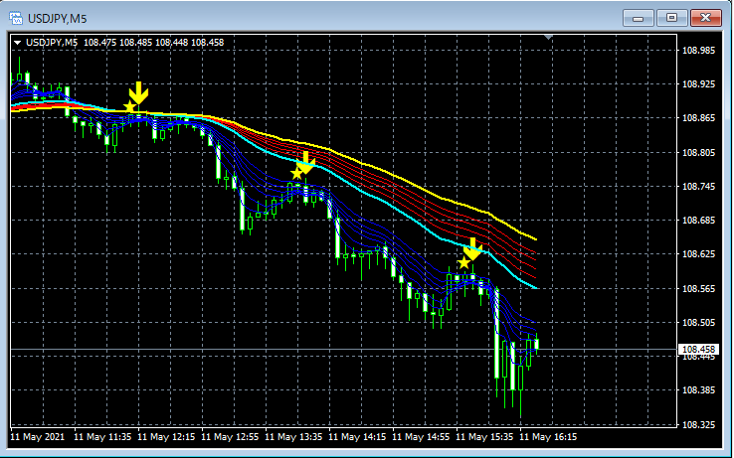Click the 11 May 12:55 time label

pos(230,437)
